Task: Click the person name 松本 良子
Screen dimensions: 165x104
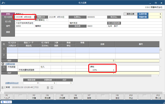Action: 113,26
